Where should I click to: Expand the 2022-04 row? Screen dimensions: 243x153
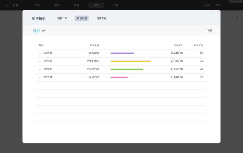coord(40,61)
